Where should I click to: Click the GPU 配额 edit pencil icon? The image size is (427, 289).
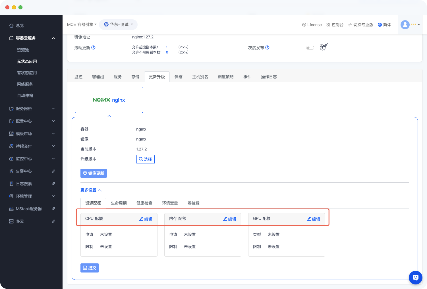pos(309,219)
